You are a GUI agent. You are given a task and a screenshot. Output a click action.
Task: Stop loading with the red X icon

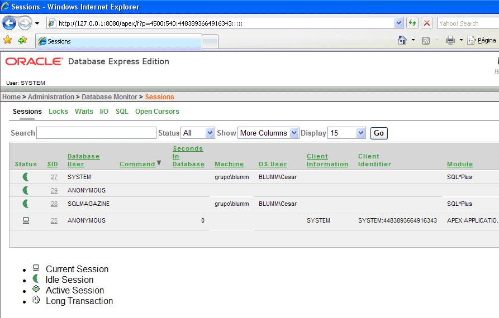(427, 23)
